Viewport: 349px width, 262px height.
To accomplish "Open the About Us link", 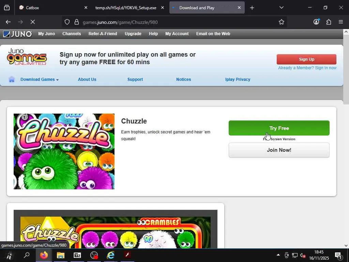I will point(87,79).
